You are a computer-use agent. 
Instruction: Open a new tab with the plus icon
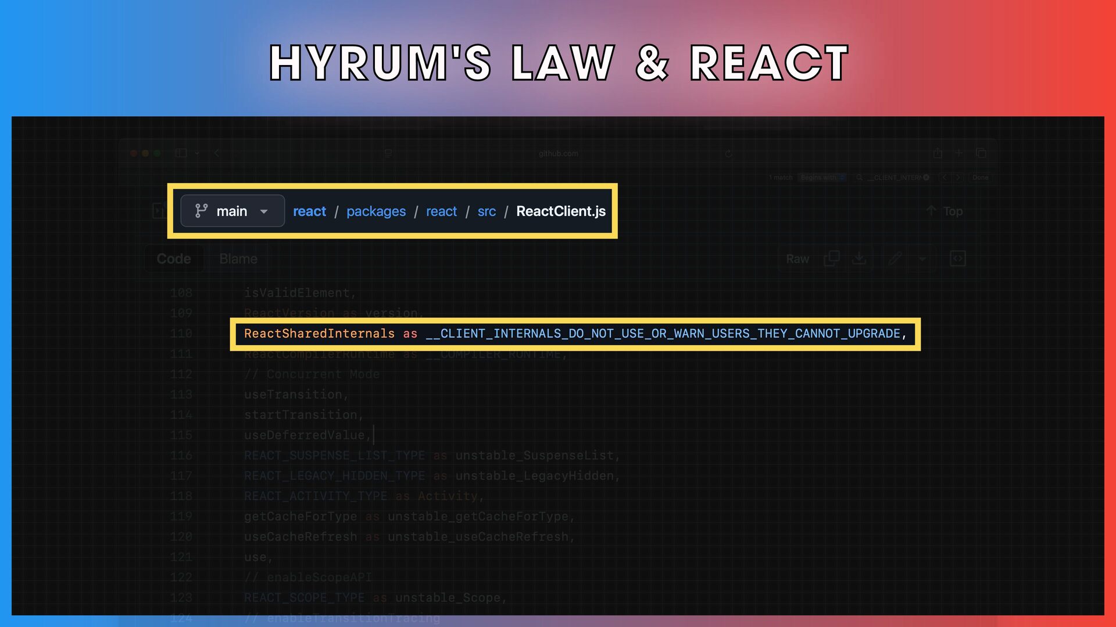click(x=959, y=153)
